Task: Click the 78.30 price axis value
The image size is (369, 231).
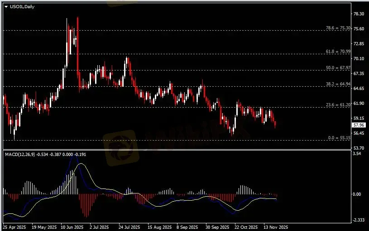Action: click(359, 14)
